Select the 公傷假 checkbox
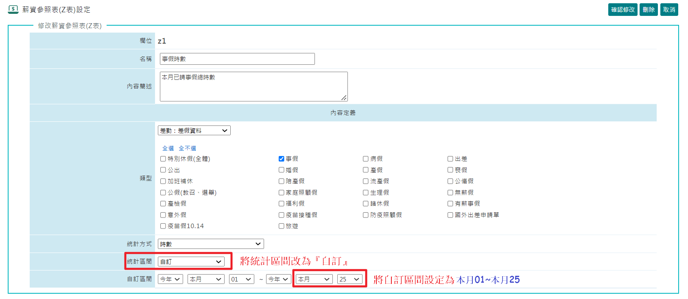Image resolution: width=688 pixels, height=299 pixels. (x=450, y=181)
